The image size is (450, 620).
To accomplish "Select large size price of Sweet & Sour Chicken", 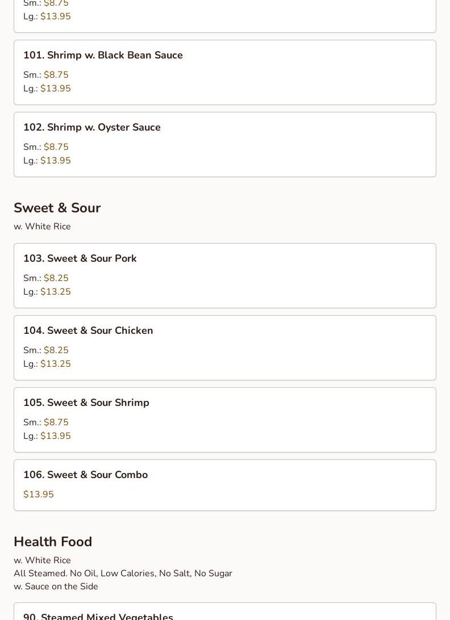I will click(x=56, y=364).
